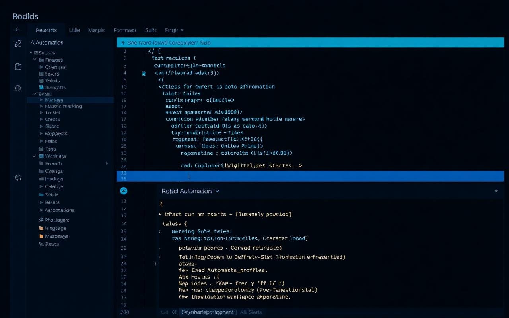This screenshot has width=509, height=318.
Task: Collapse the Finages folder
Action: coord(35,60)
